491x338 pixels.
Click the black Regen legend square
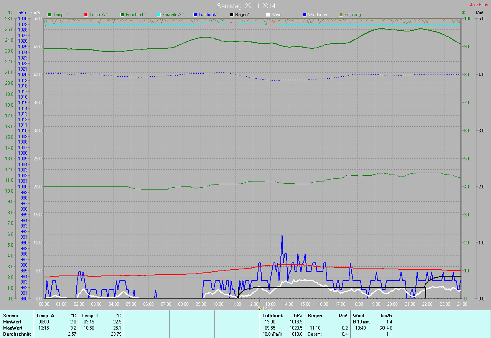232,15
